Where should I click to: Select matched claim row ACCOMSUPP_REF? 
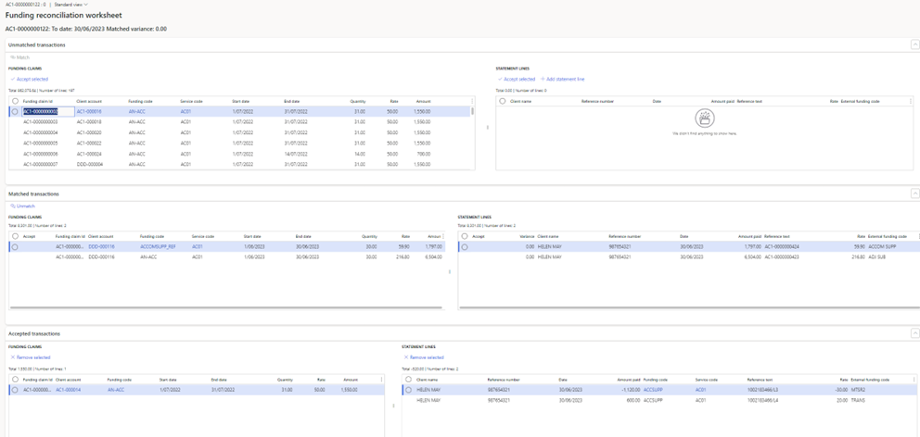(15, 247)
